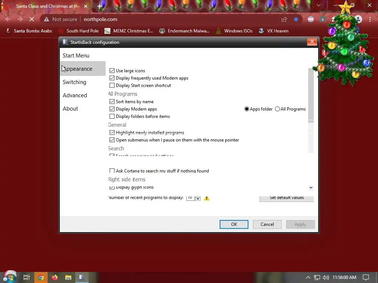Stop loading the northpole.com page
This screenshot has width=378, height=283.
coord(32,19)
